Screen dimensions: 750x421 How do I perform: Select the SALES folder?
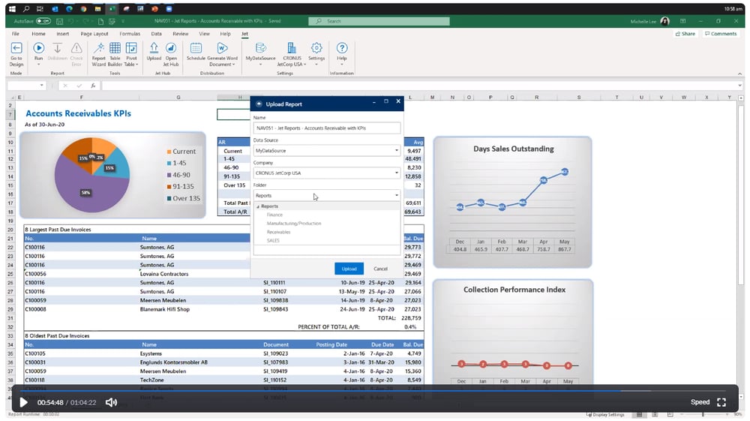click(x=273, y=241)
